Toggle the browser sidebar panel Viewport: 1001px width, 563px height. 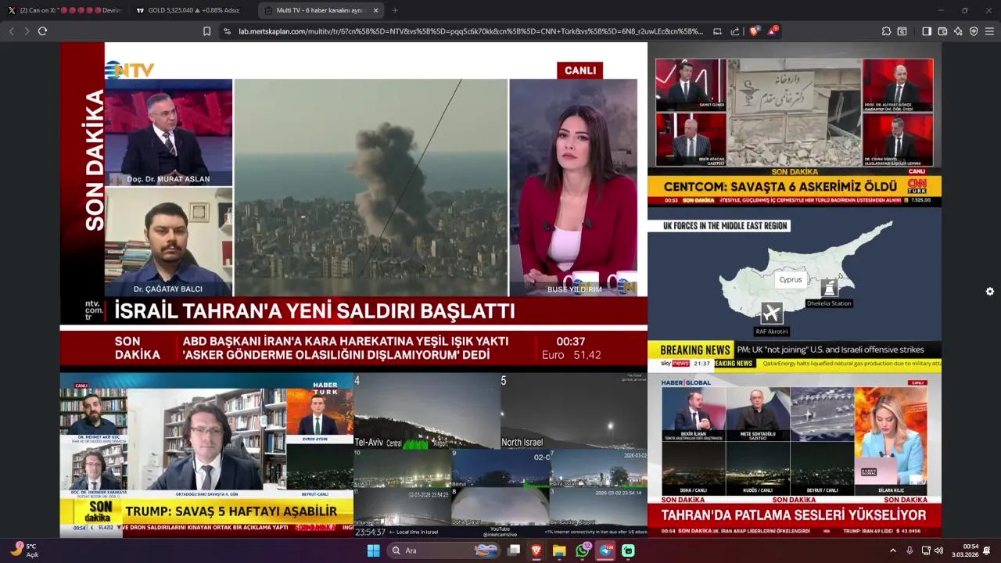pos(927,31)
